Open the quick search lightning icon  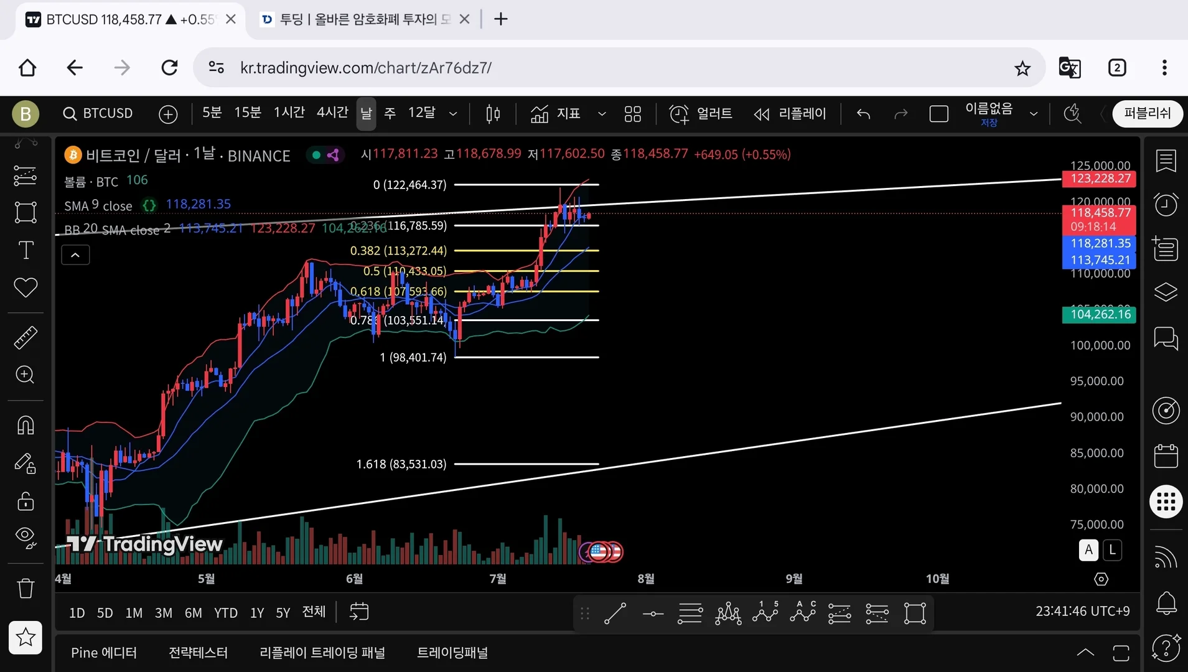tap(1072, 114)
